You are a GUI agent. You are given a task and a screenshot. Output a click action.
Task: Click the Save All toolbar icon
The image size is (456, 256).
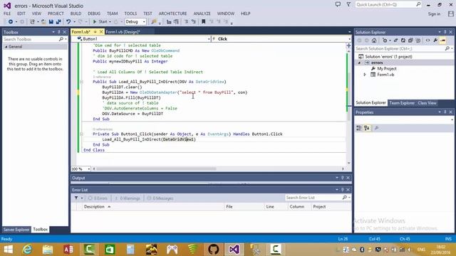pos(58,22)
